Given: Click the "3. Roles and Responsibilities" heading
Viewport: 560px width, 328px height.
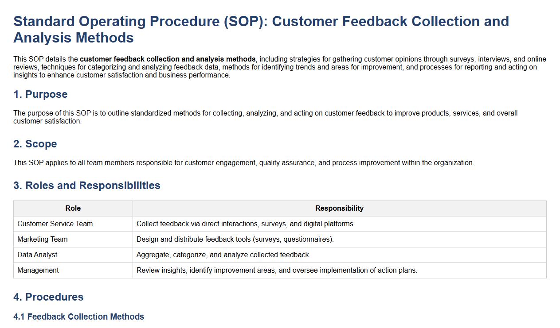Looking at the screenshot, I should pyautogui.click(x=87, y=185).
